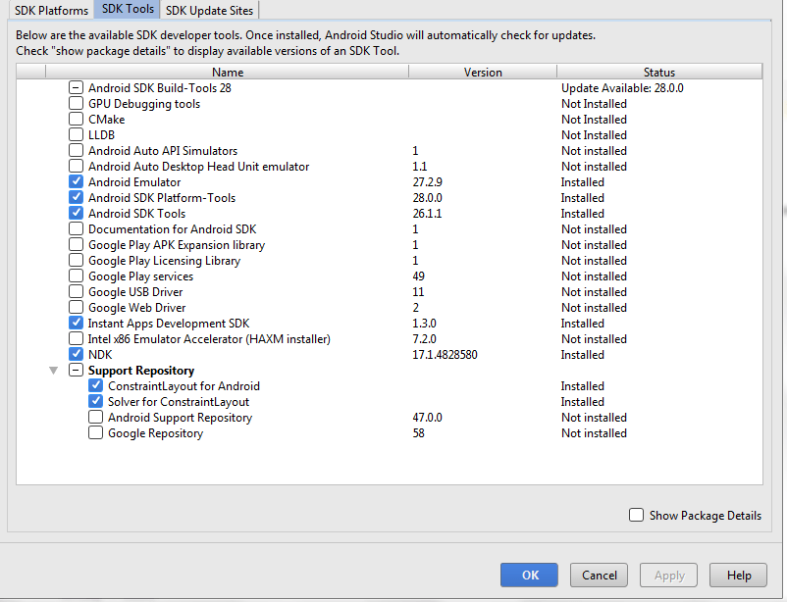
Task: Enable Show Package Details
Action: click(636, 515)
